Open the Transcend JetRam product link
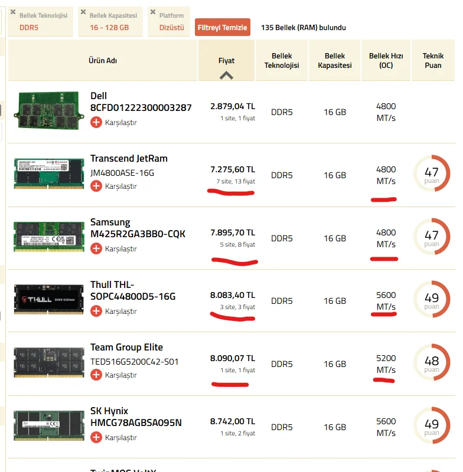Screen dimensions: 463x472 click(129, 158)
